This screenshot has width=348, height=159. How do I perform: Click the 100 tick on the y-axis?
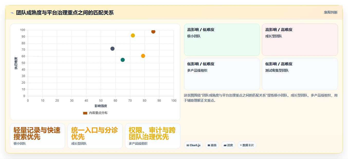[23, 30]
